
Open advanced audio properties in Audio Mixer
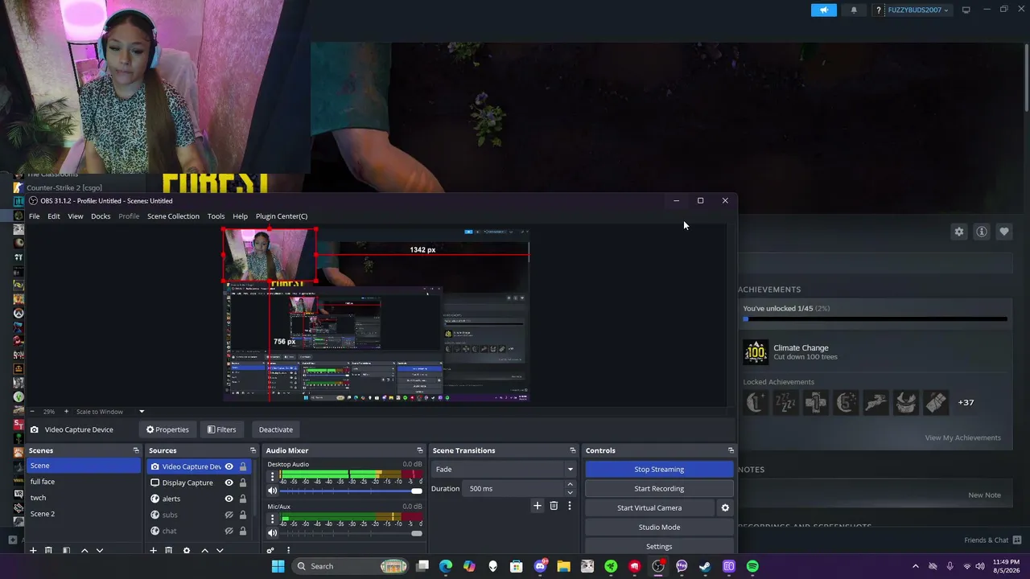[270, 551]
